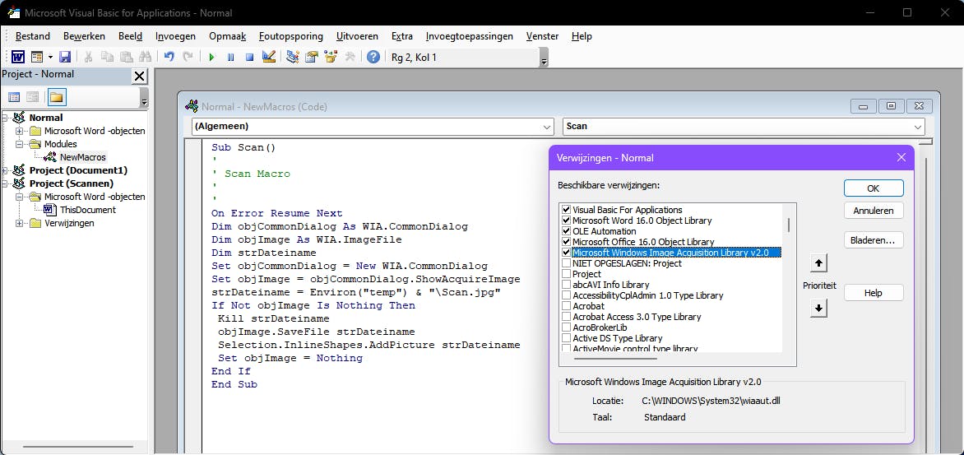Viewport: 964px width, 455px height.
Task: Open the (Algemeen) object dropdown
Action: click(x=372, y=127)
